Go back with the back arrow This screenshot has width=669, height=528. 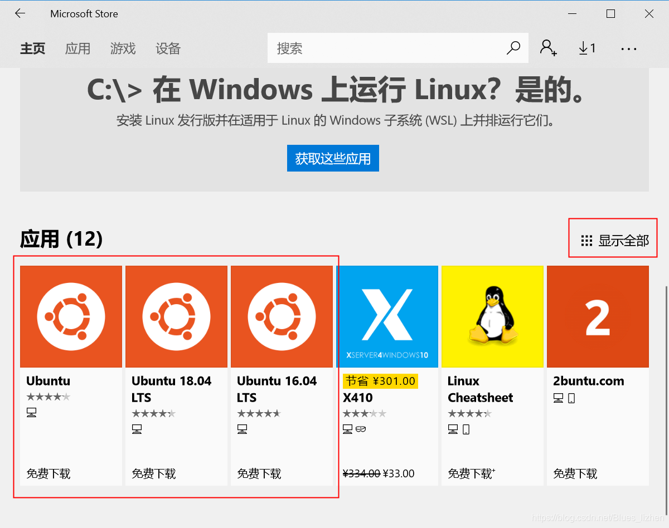pos(20,14)
